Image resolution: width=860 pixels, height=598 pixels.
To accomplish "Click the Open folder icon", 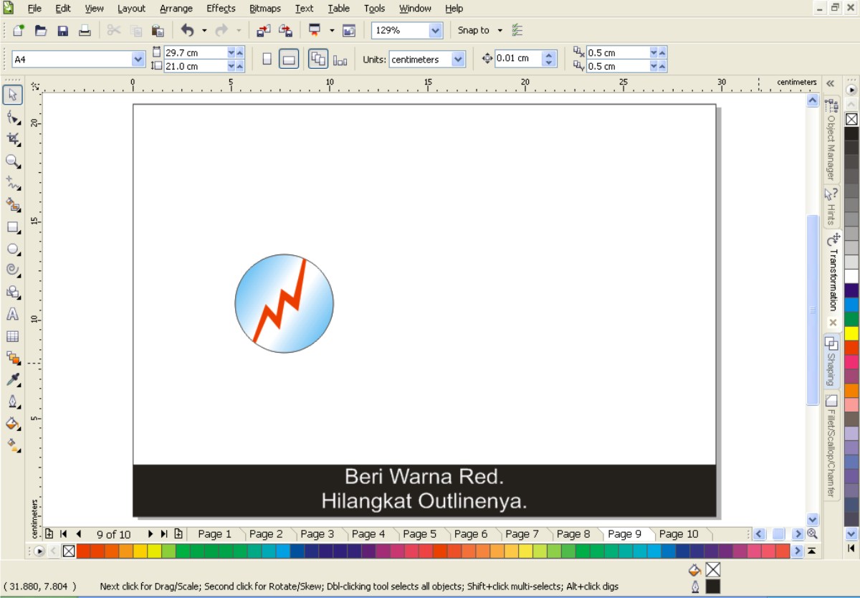I will point(41,30).
